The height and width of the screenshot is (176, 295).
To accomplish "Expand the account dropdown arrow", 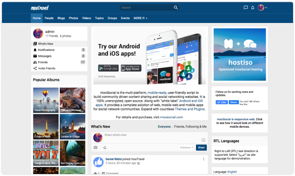I will (x=266, y=7).
